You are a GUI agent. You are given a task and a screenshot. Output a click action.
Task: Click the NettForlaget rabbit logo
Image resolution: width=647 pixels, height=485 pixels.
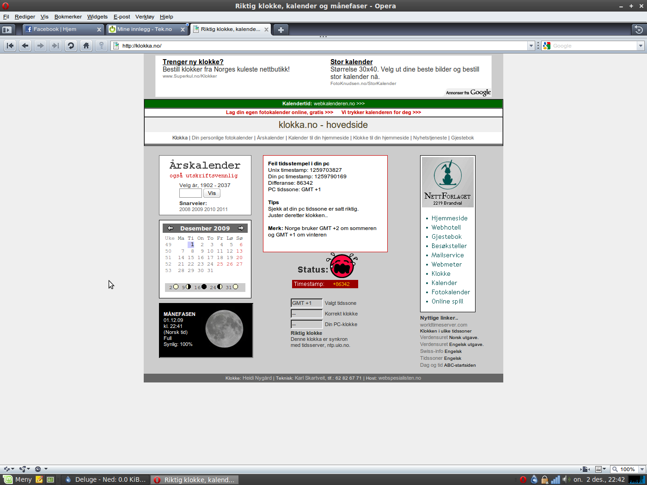click(x=448, y=182)
